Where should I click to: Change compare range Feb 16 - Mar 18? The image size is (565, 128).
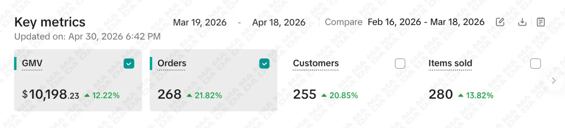pos(426,22)
